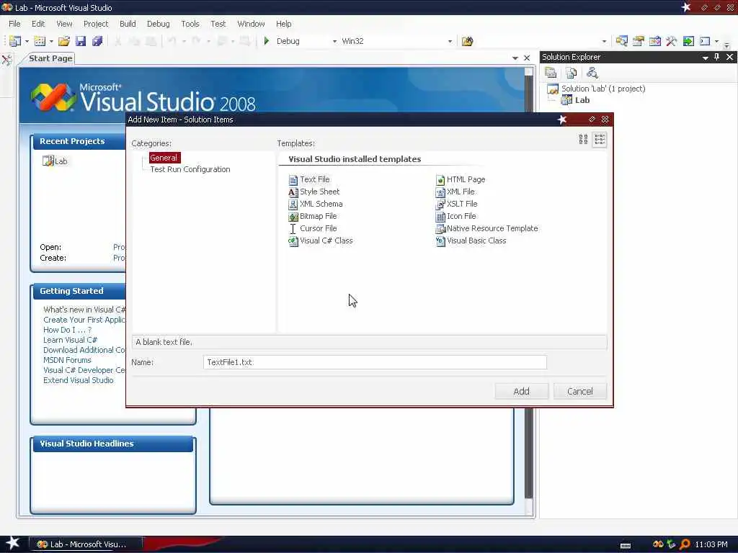Select the Style Sheet template
The width and height of the screenshot is (738, 553).
(314, 192)
